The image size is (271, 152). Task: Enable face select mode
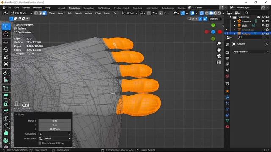click(44, 13)
